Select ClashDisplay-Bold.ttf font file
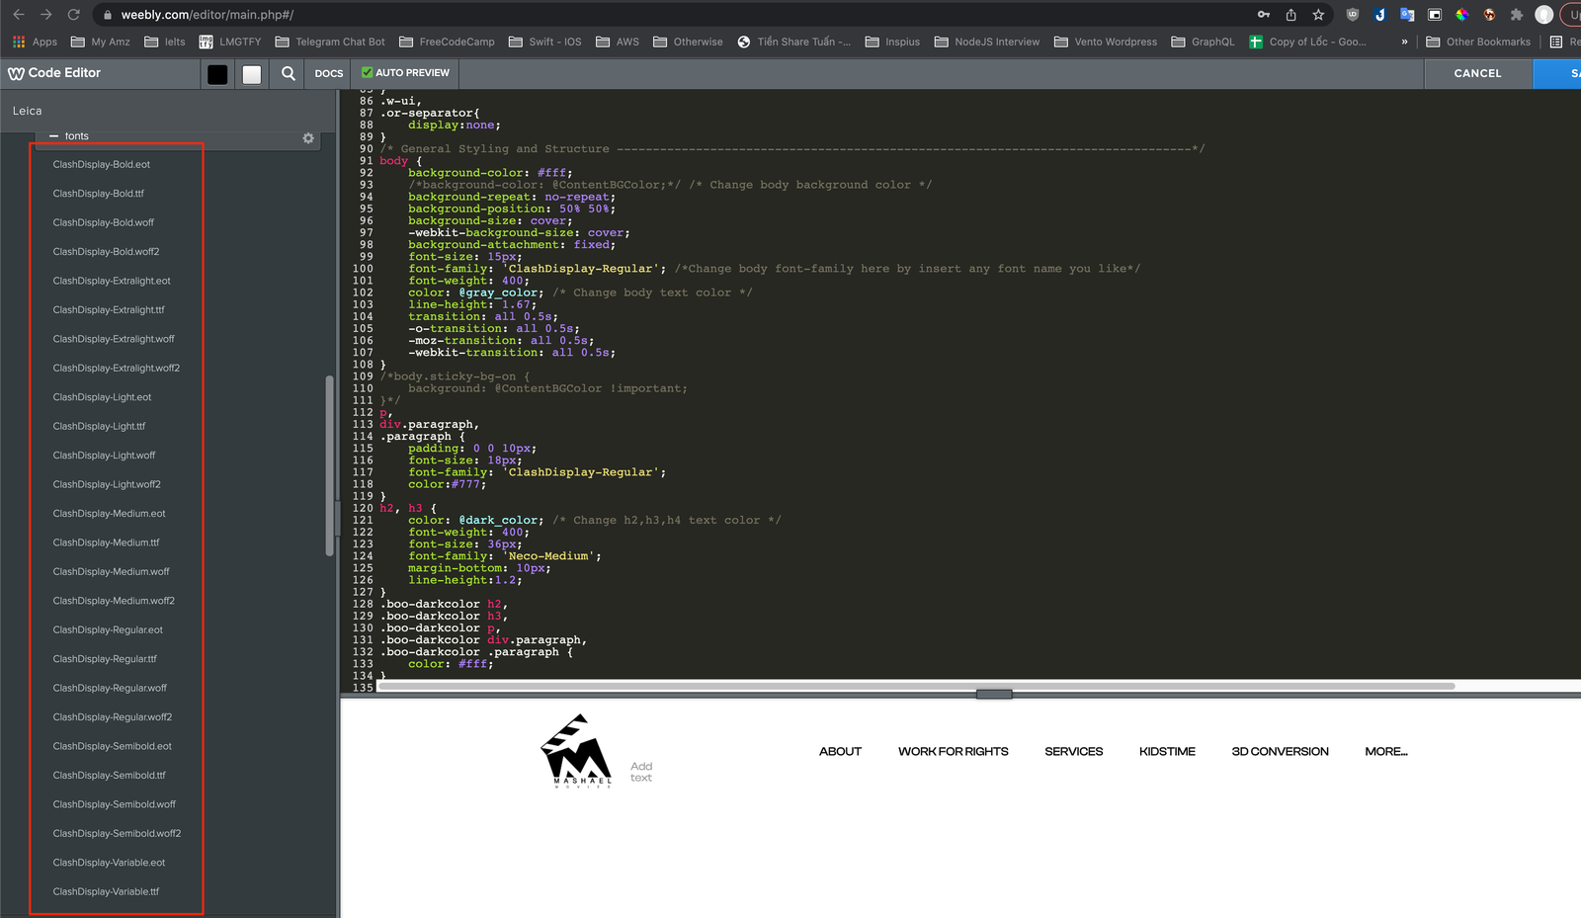Screen dimensions: 1581x918 (99, 193)
